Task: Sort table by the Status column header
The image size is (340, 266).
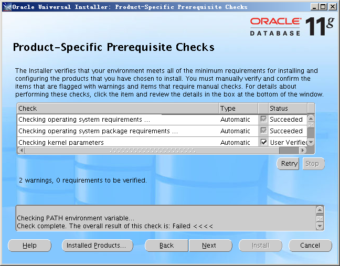Action: [x=287, y=108]
